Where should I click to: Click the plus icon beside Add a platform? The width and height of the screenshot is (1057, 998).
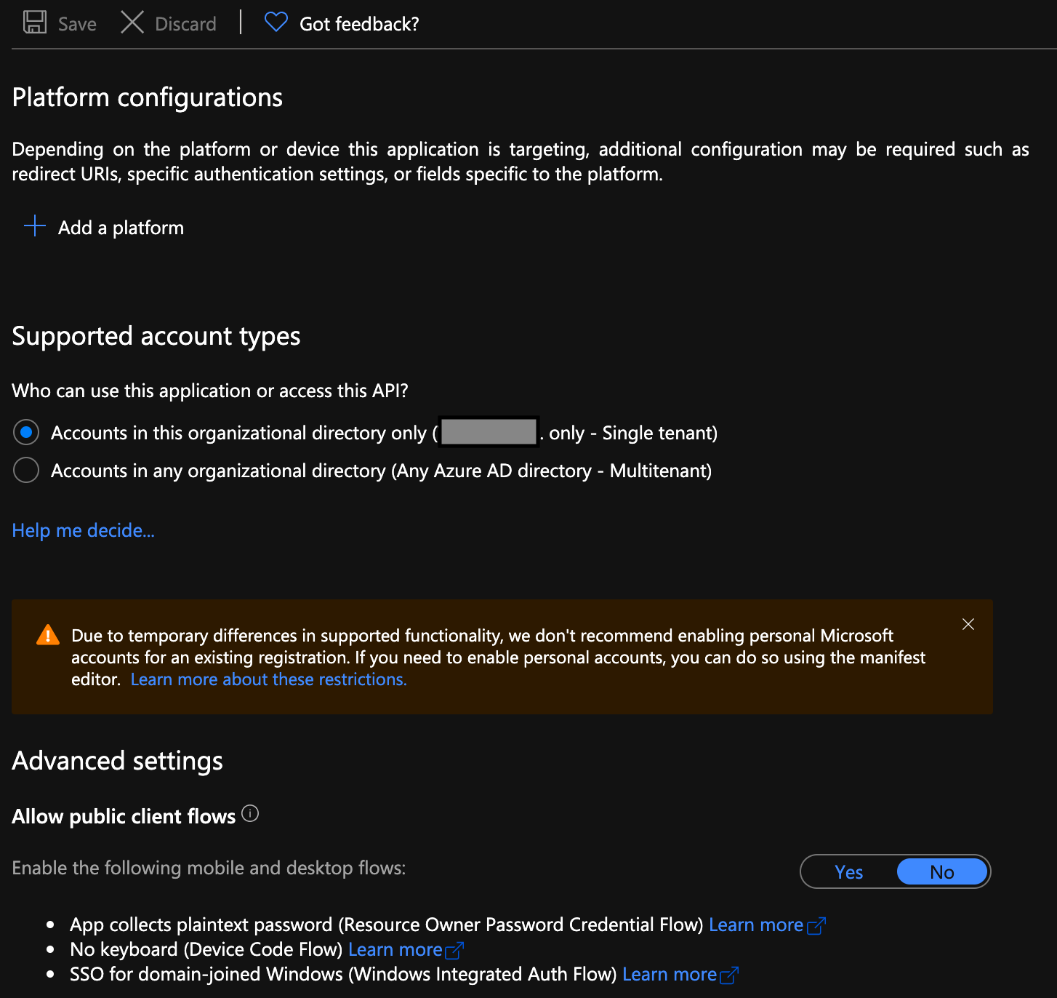pos(35,226)
